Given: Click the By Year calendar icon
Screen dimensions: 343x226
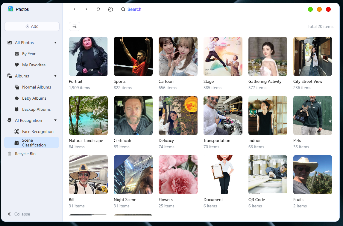Looking at the screenshot, I should tap(17, 54).
